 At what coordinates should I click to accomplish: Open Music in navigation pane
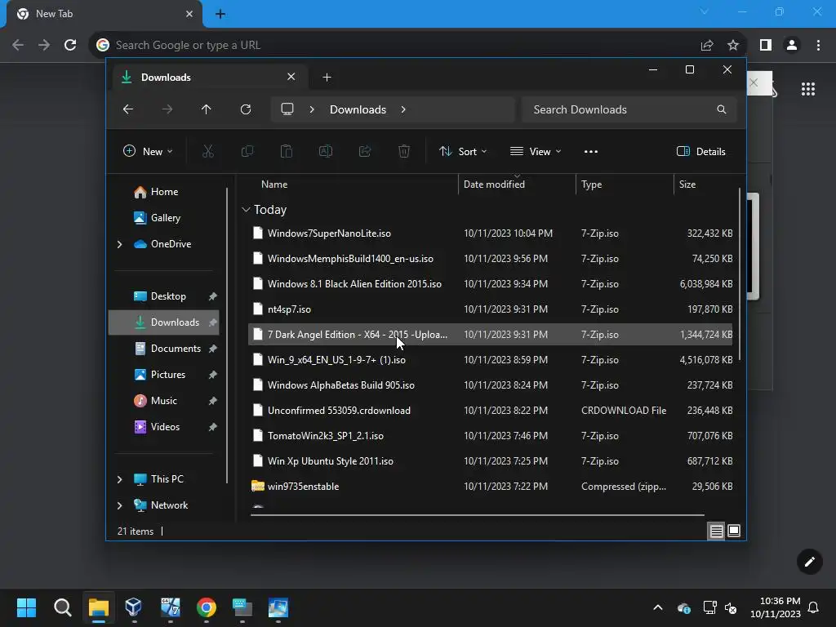(x=163, y=400)
